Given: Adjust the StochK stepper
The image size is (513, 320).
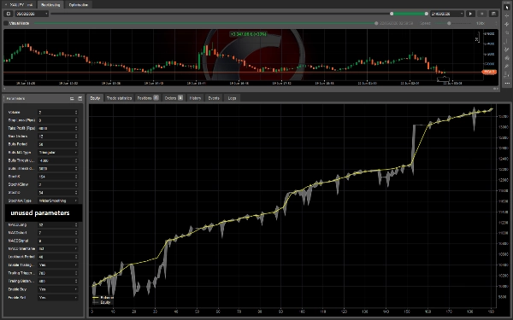Looking at the screenshot, I should click(76, 177).
